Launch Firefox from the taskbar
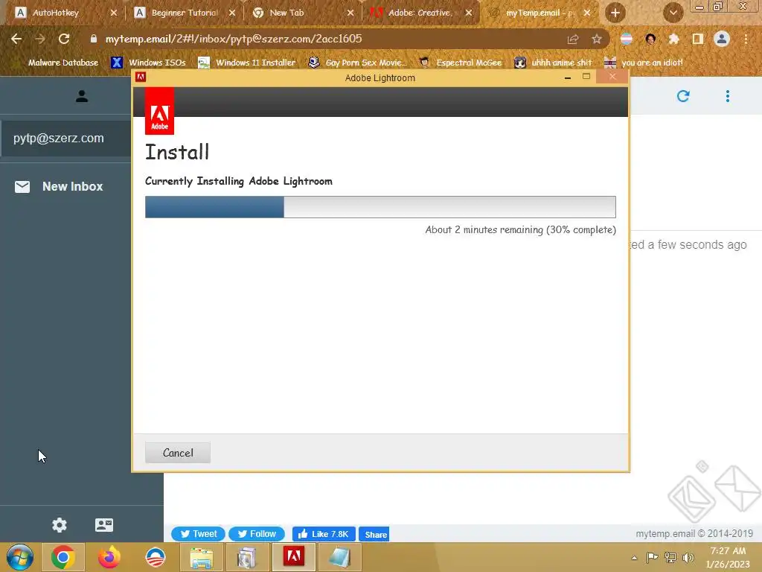Screen dimensions: 762x572 pyautogui.click(x=109, y=557)
